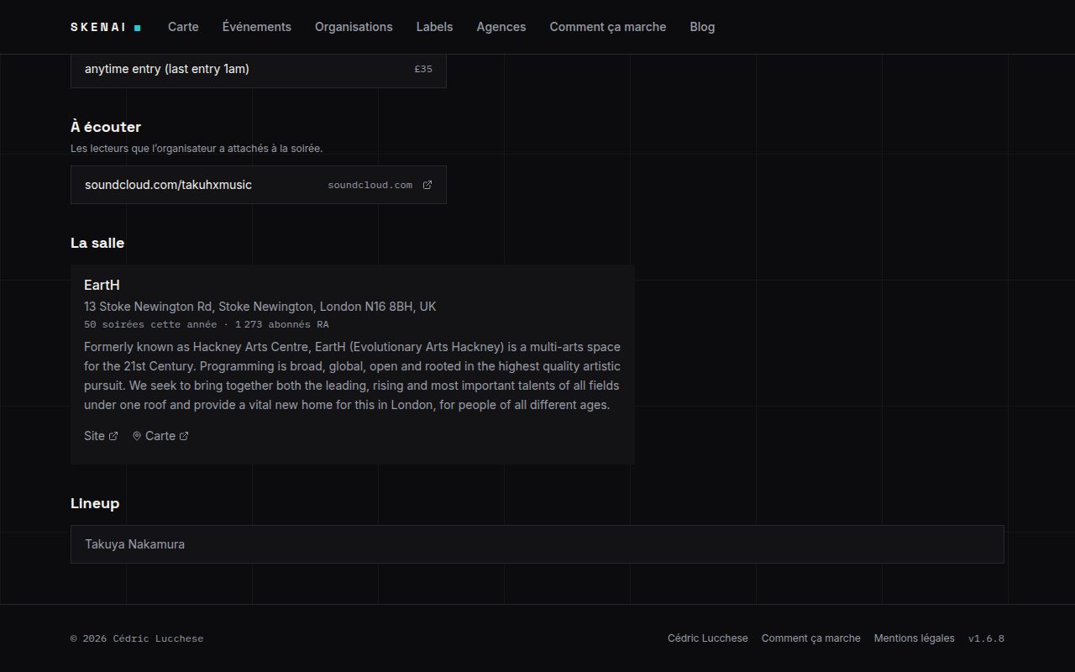Open Comment ça marche in top navigation

click(x=608, y=27)
